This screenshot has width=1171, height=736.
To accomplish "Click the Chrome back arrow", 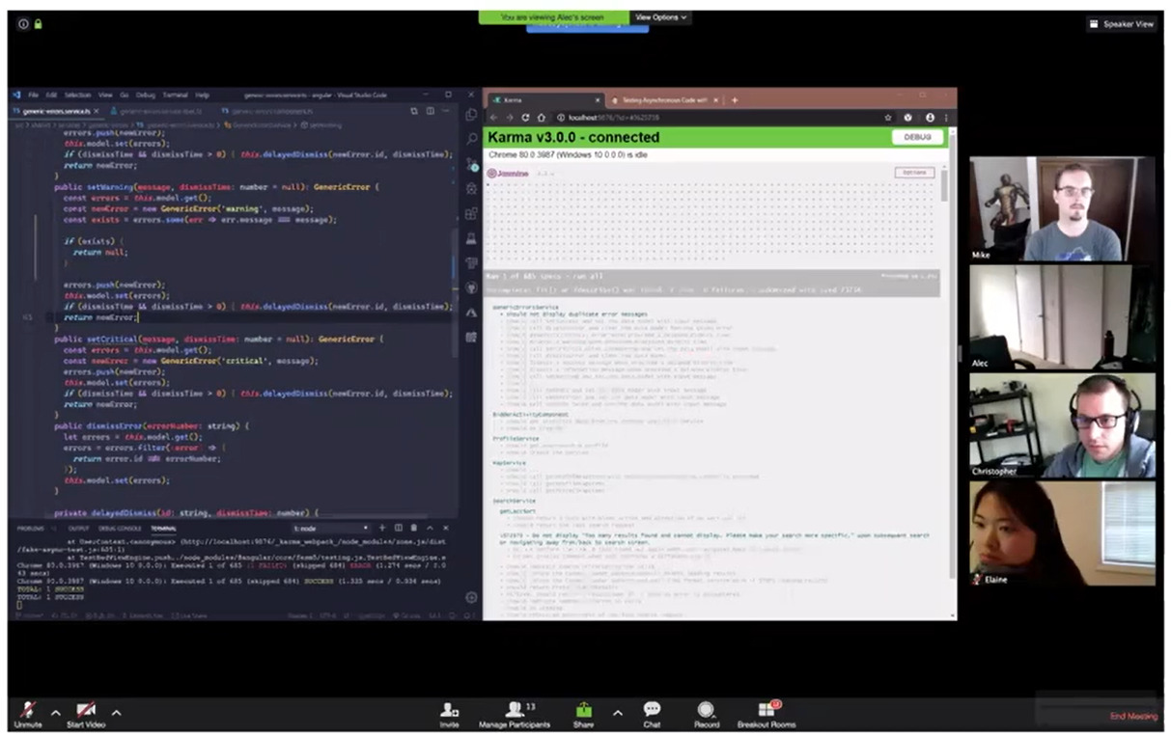I will 494,118.
